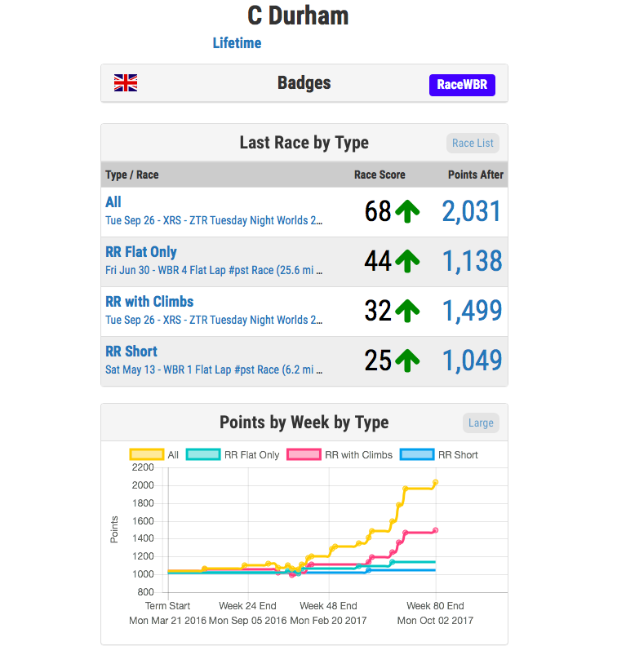Click the last yellow data point on chart

pos(435,483)
